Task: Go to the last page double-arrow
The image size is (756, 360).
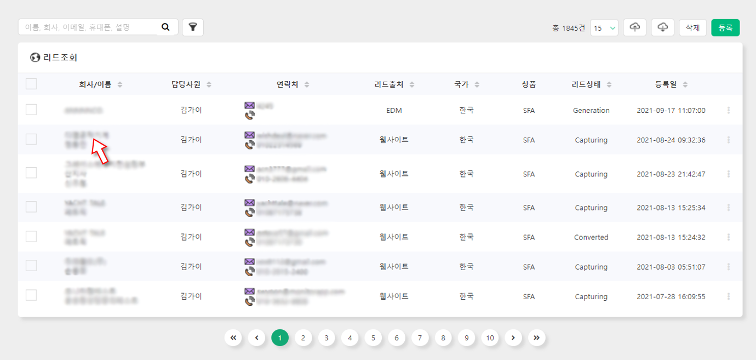Action: pos(537,338)
